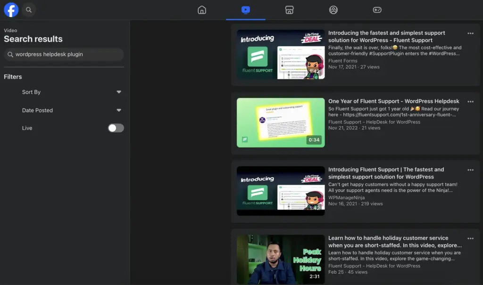The height and width of the screenshot is (285, 483).
Task: Play the green 0:34 video thumbnail
Action: pos(281,122)
